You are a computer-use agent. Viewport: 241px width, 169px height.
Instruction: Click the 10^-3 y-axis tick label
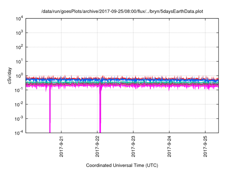(x=19, y=119)
